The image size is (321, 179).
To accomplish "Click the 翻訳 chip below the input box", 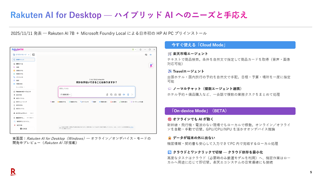I will coord(94,102).
